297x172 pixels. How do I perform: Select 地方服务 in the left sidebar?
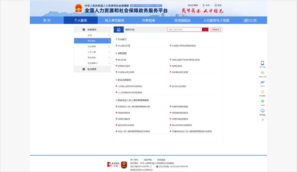click(92, 69)
